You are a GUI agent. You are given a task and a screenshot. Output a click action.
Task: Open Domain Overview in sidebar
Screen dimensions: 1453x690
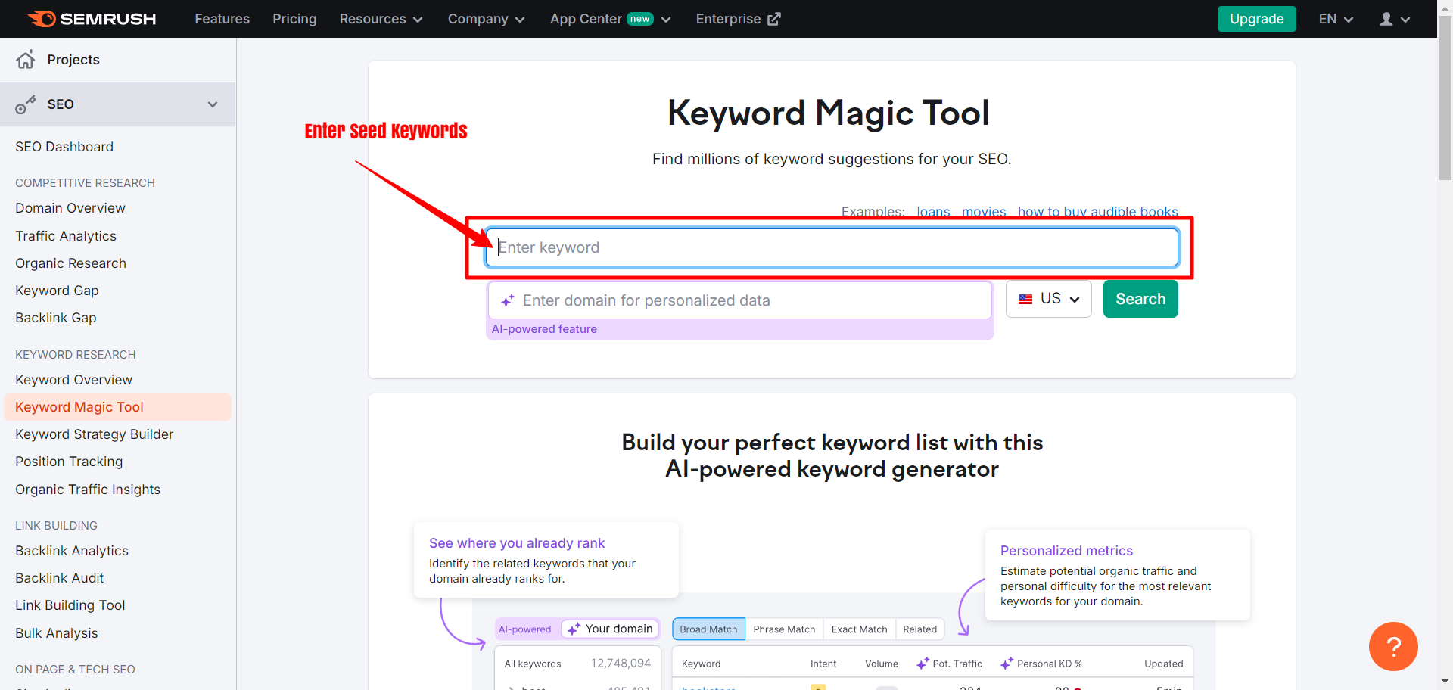click(x=70, y=208)
